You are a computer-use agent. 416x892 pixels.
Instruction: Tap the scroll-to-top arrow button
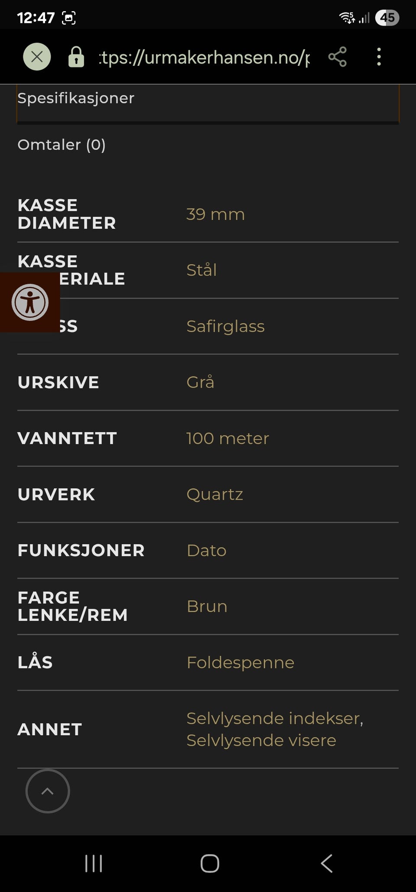48,791
